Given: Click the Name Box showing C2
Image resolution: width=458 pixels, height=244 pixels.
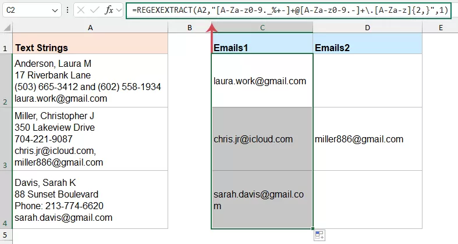Looking at the screenshot, I should click(31, 10).
